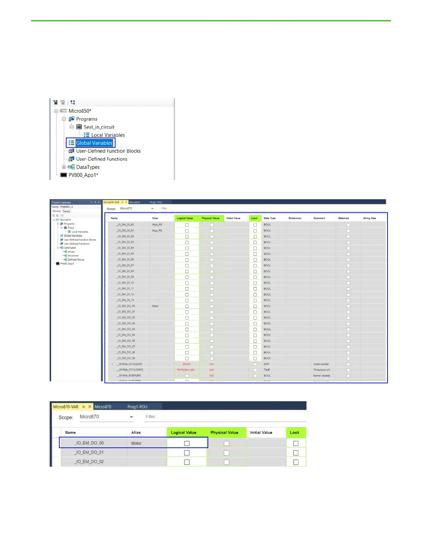The width and height of the screenshot is (422, 546).
Task: Expand the DataTypes node in Micro850 tree
Action: (x=64, y=167)
